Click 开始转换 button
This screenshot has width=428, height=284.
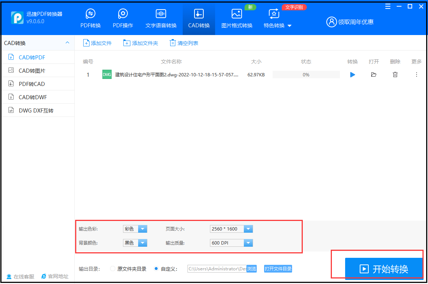[384, 269]
